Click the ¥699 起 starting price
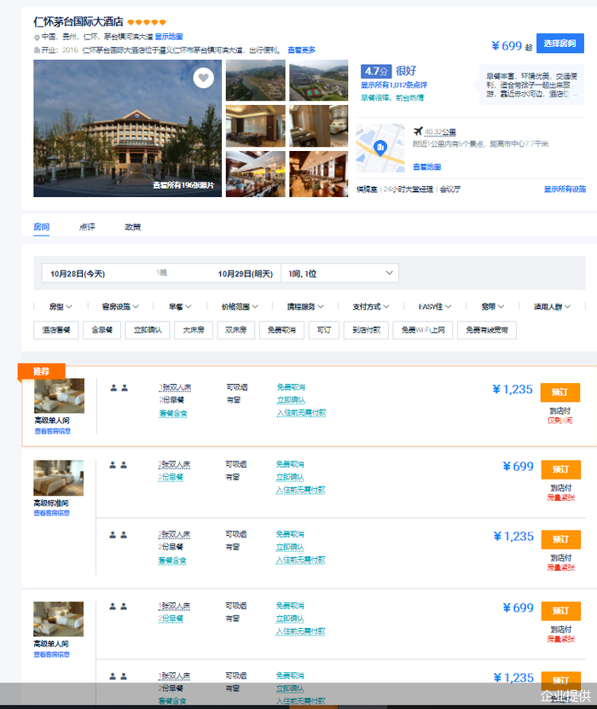The height and width of the screenshot is (709, 597). 512,46
